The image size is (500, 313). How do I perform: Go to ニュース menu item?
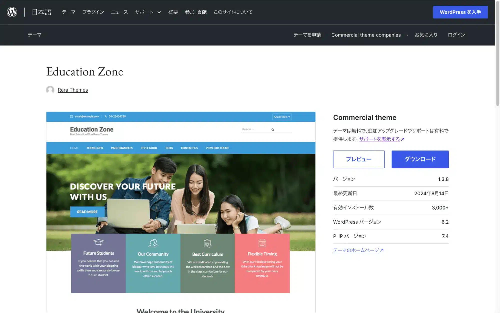tap(119, 12)
